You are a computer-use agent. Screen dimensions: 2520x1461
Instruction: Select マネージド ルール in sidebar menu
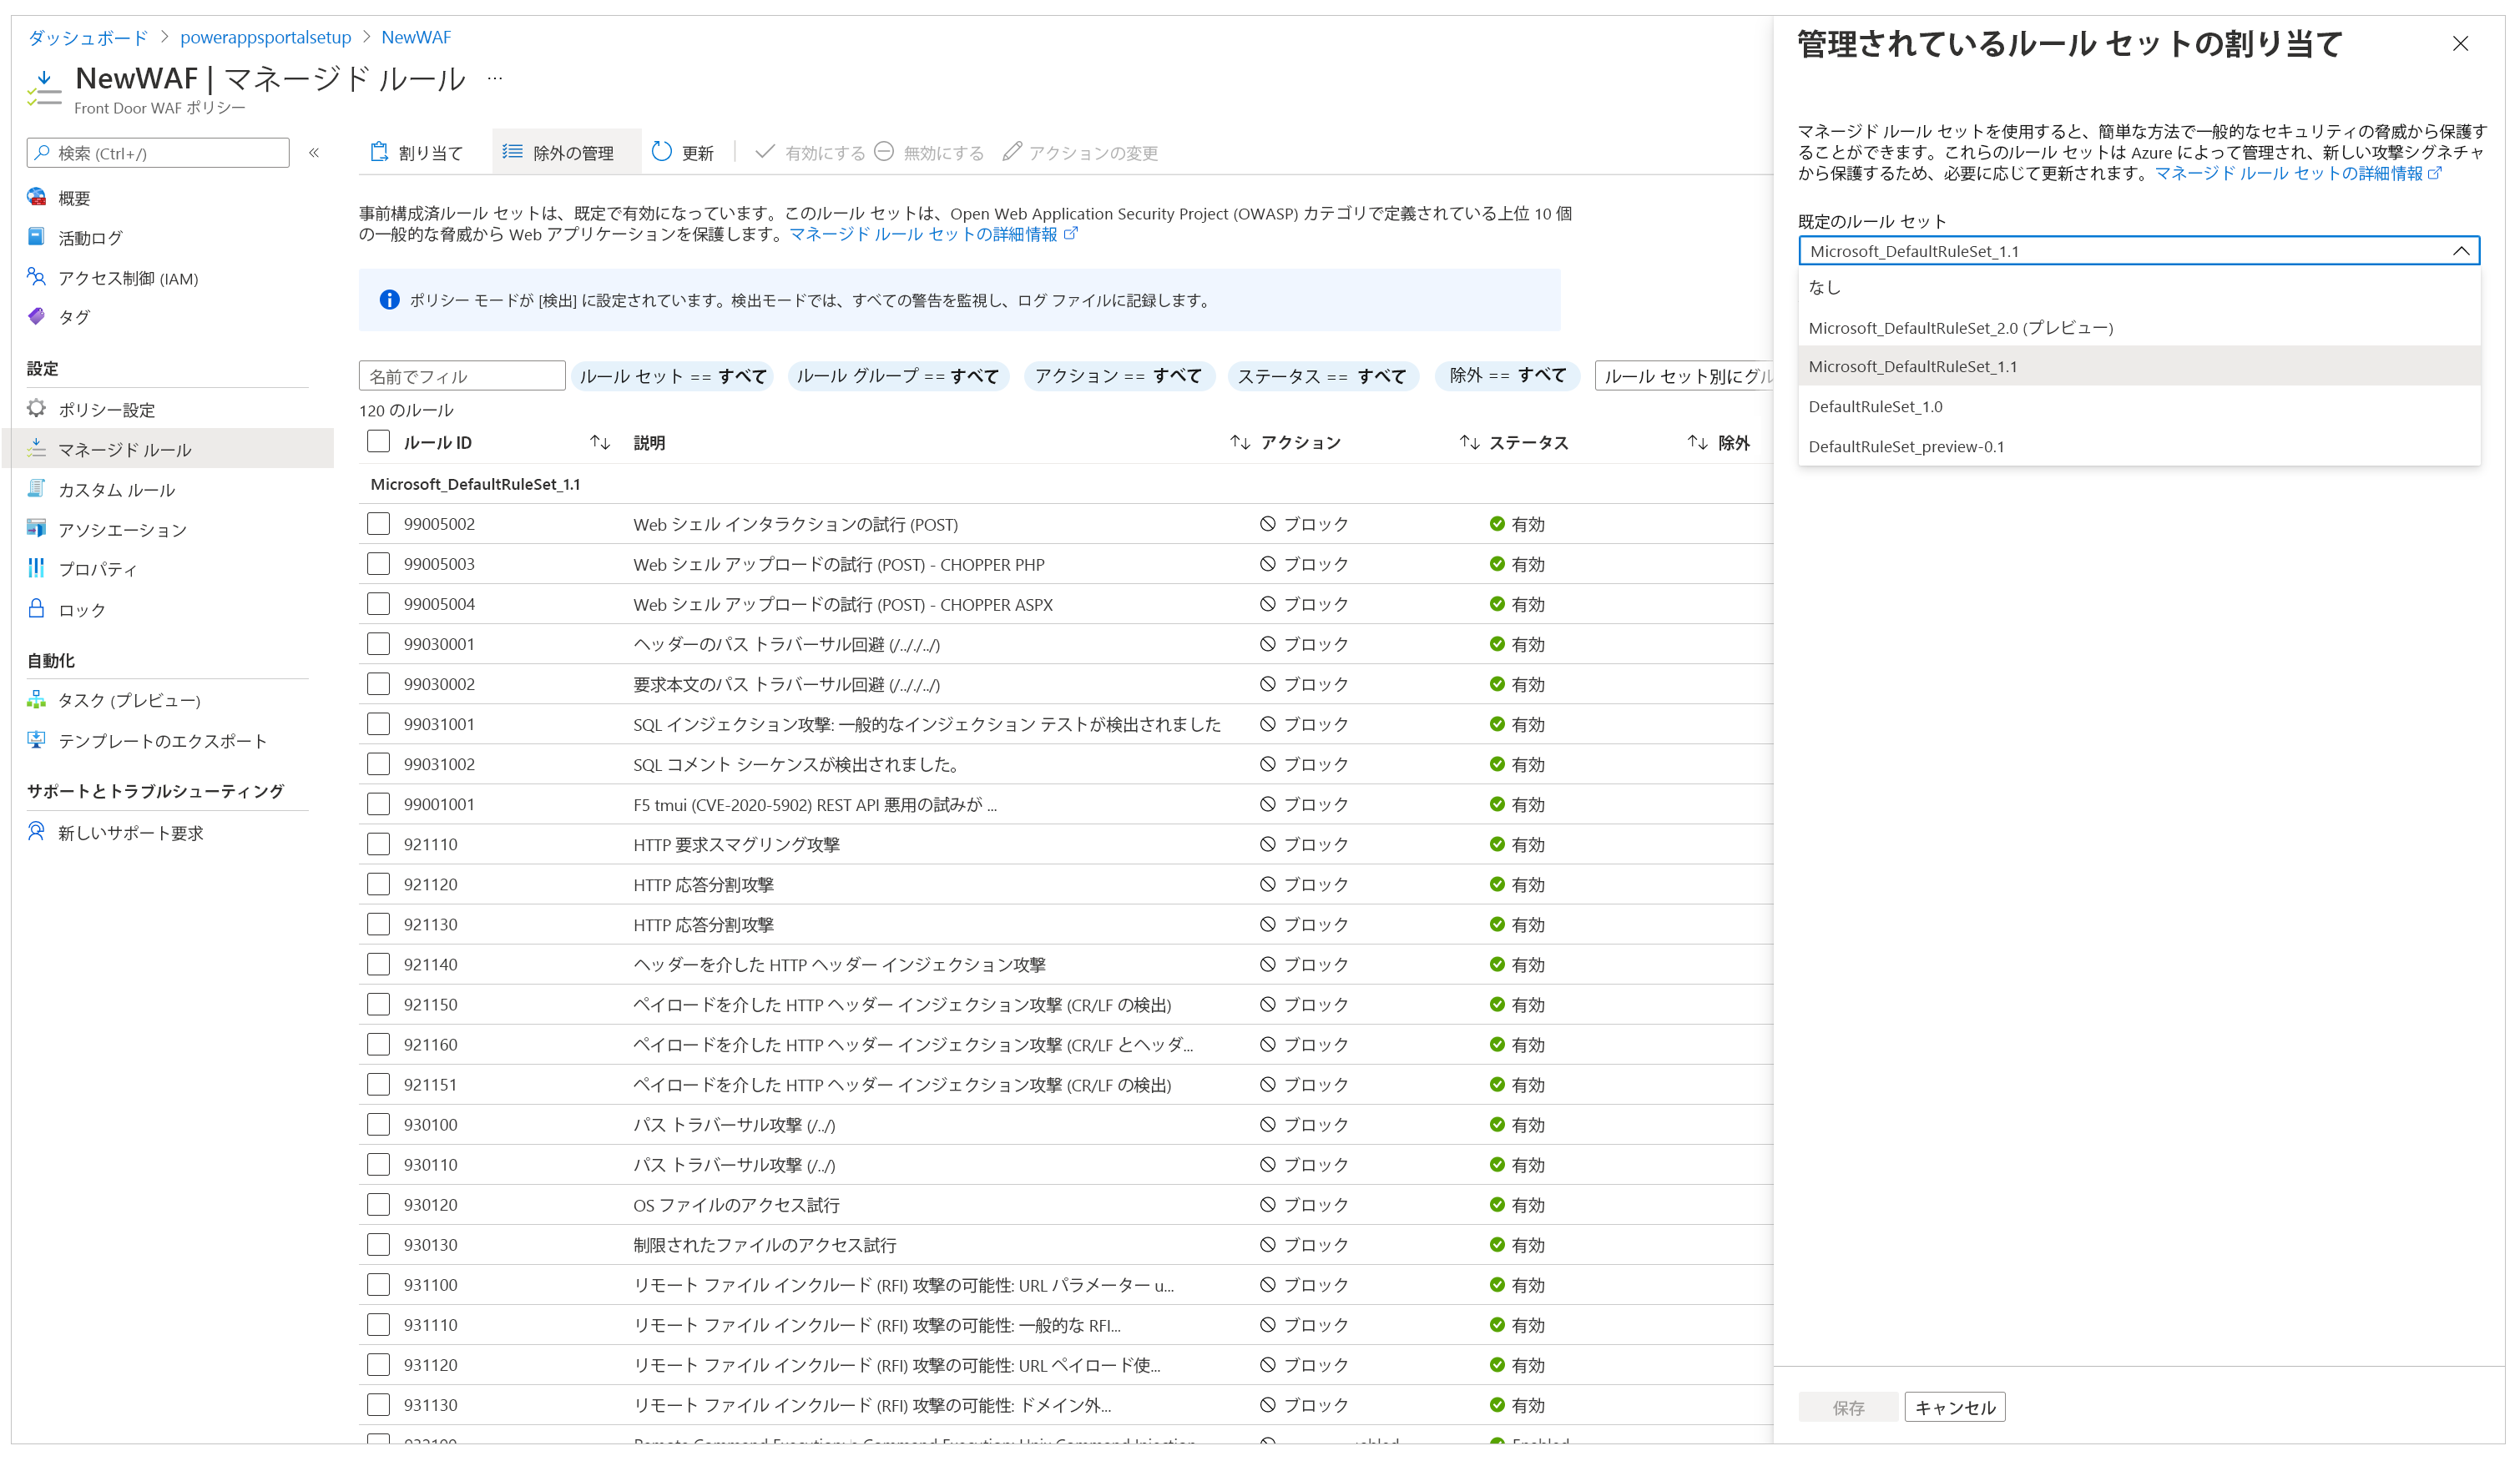pos(167,449)
